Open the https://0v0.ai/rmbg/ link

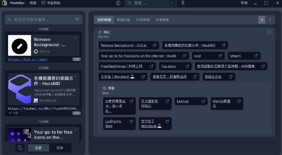click(x=28, y=59)
